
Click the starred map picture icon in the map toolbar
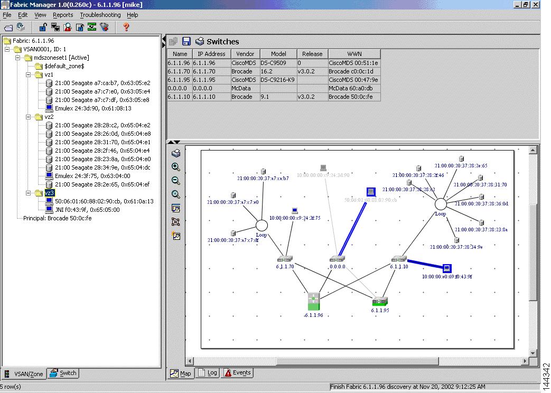click(x=176, y=236)
